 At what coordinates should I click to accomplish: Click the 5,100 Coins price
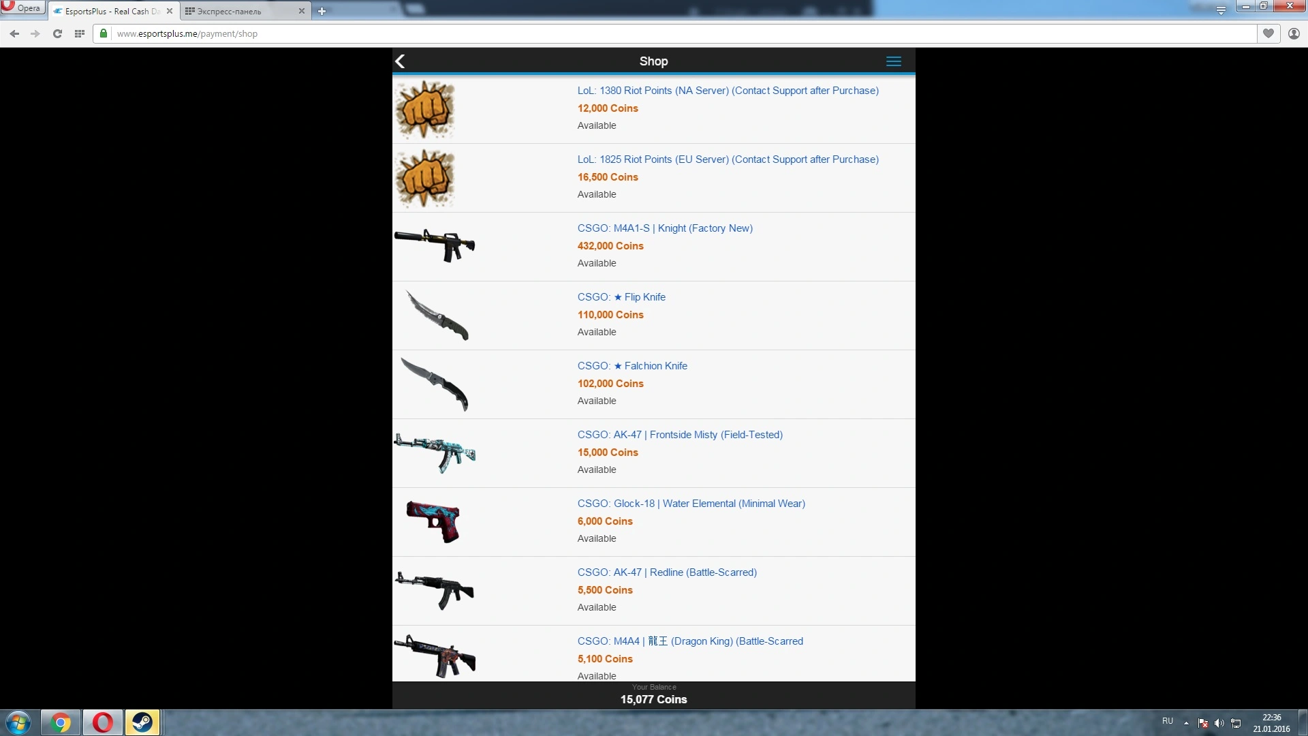point(605,659)
